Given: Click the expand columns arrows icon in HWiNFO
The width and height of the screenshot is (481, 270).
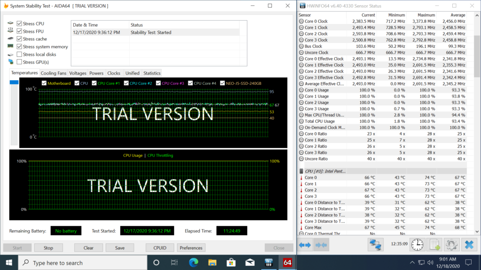Looking at the screenshot, I should click(x=305, y=244).
